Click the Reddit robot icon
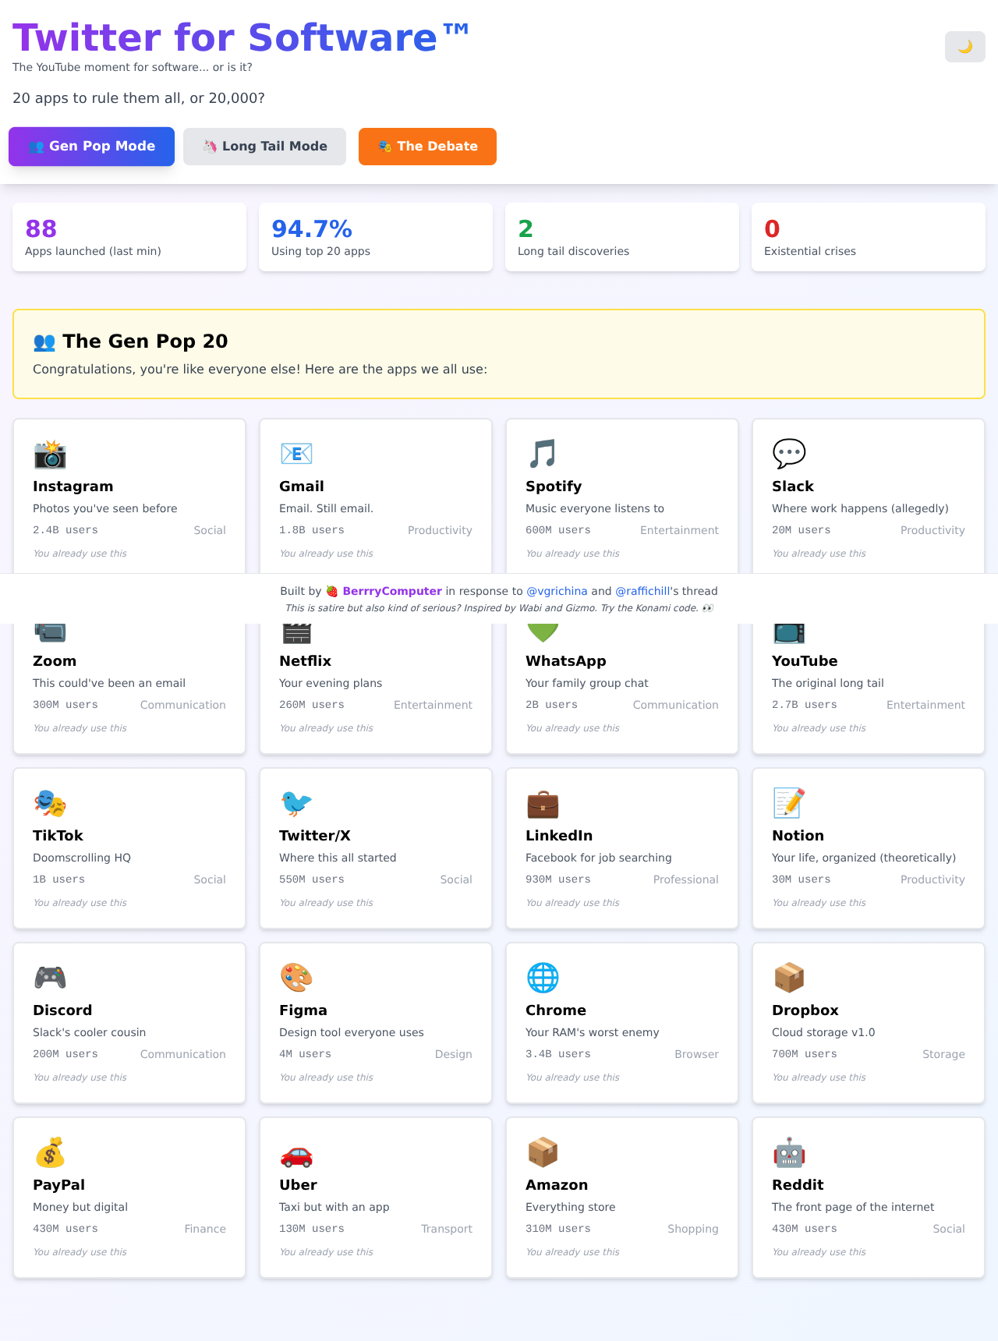The height and width of the screenshot is (1341, 998). point(789,1152)
